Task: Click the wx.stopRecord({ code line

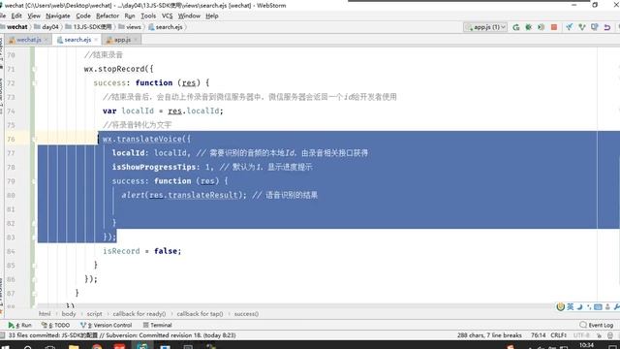Action: (x=118, y=69)
